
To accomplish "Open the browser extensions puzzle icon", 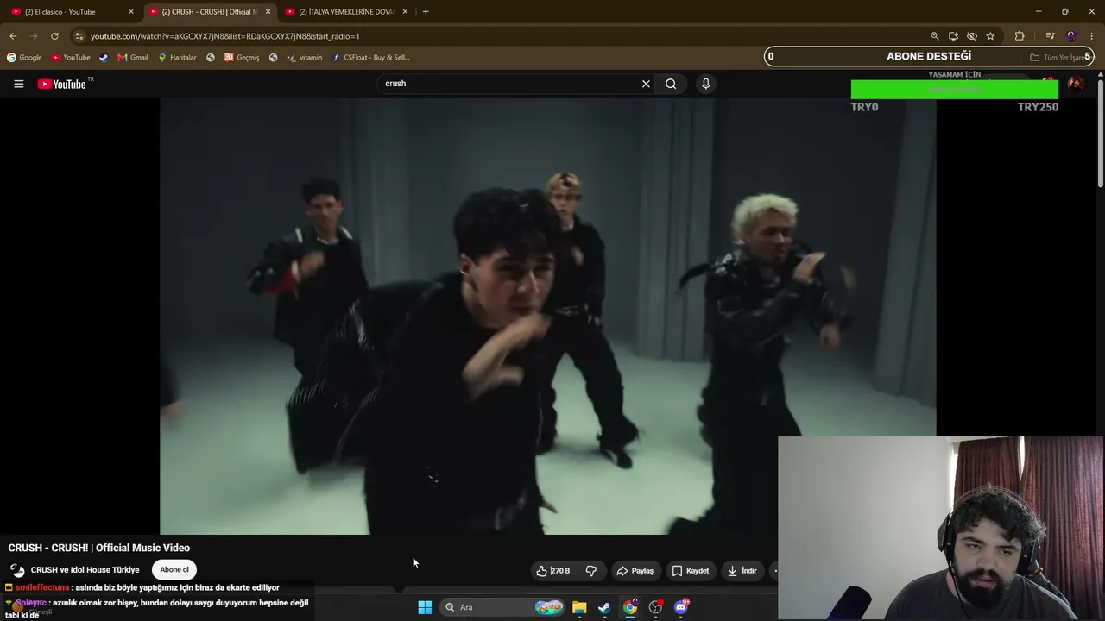I will (x=1020, y=36).
